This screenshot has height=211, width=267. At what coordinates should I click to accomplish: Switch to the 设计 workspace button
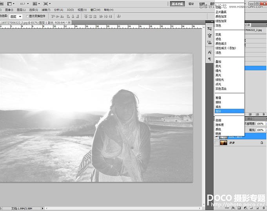[x=191, y=4]
